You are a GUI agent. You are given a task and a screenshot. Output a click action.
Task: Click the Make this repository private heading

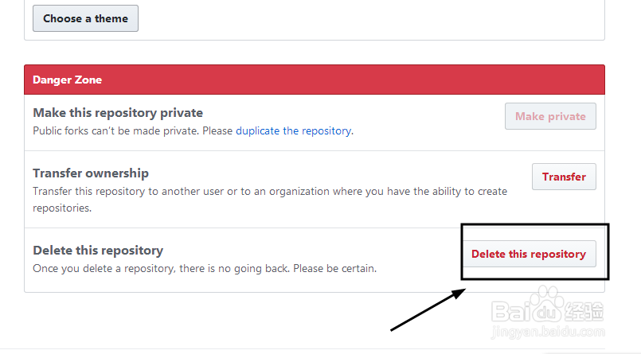click(x=118, y=113)
